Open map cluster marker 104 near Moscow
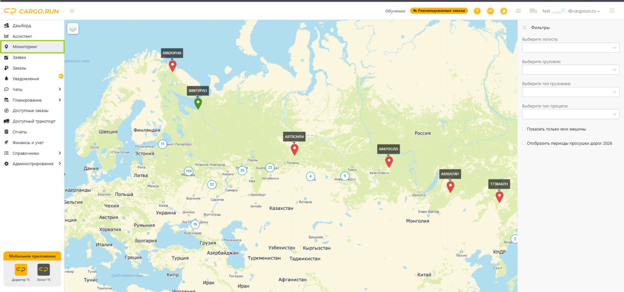 pos(189,171)
